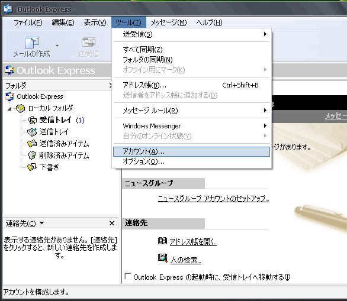The height and width of the screenshot is (301, 347).
Task: Open the 人の検索 link
Action: click(x=186, y=260)
